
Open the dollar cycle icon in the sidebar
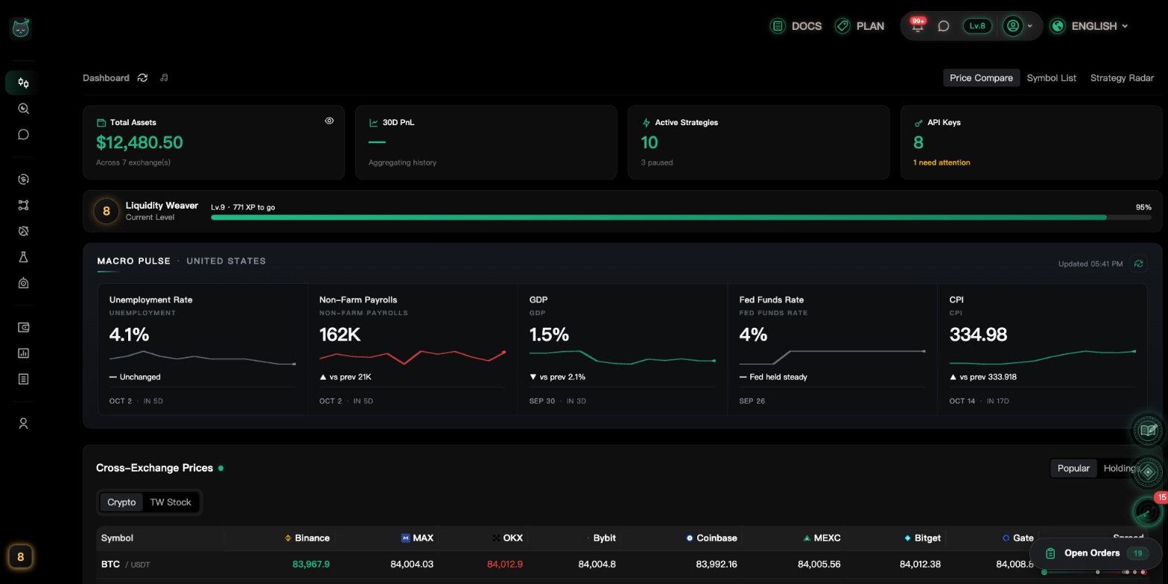click(23, 180)
